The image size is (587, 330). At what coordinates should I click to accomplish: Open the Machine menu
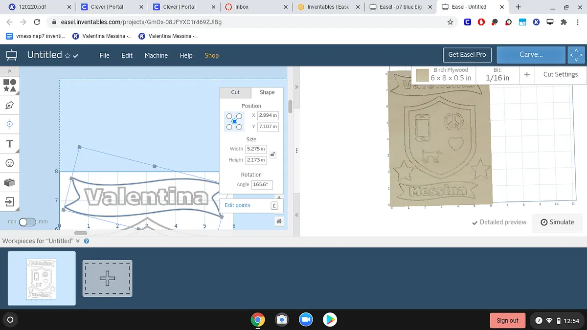[x=156, y=55]
